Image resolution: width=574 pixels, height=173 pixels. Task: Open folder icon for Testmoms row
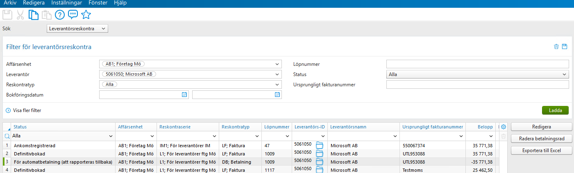(x=320, y=169)
